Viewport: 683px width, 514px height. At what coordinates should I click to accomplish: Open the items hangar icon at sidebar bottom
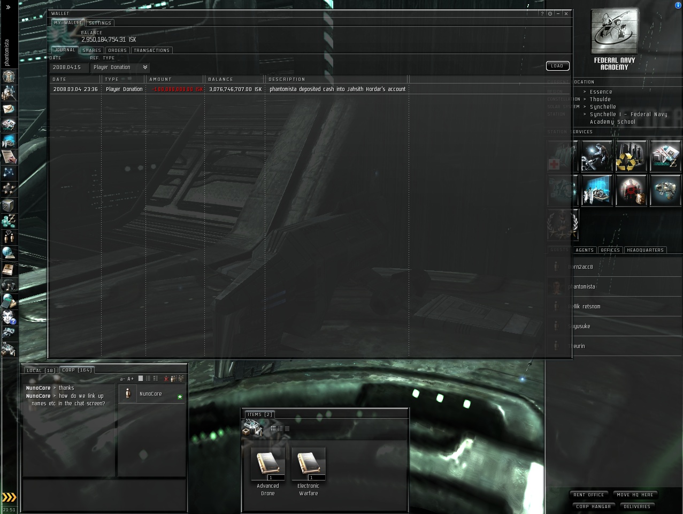(9, 350)
